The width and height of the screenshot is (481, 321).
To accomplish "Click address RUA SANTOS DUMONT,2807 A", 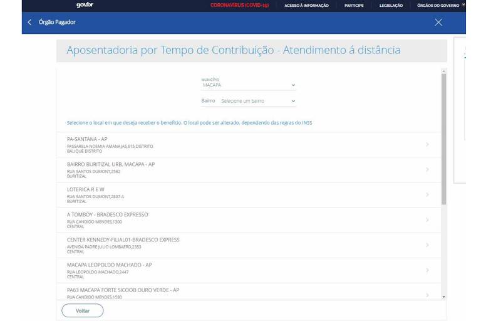I will (95, 197).
